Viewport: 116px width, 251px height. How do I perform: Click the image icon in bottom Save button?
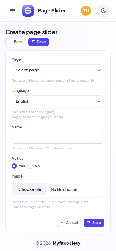point(89,223)
